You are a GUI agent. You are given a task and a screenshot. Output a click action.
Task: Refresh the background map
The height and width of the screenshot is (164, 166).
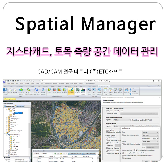click(x=59, y=91)
